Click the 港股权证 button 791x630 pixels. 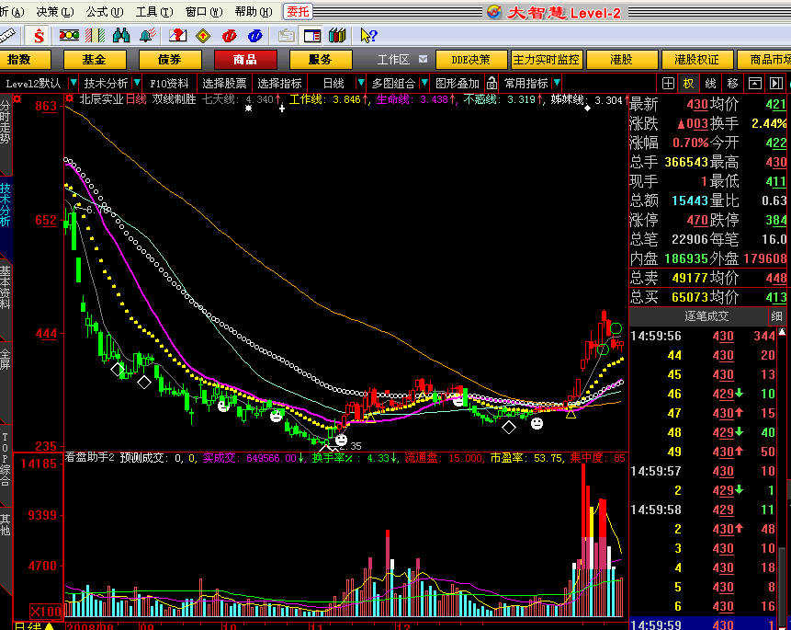[x=696, y=60]
